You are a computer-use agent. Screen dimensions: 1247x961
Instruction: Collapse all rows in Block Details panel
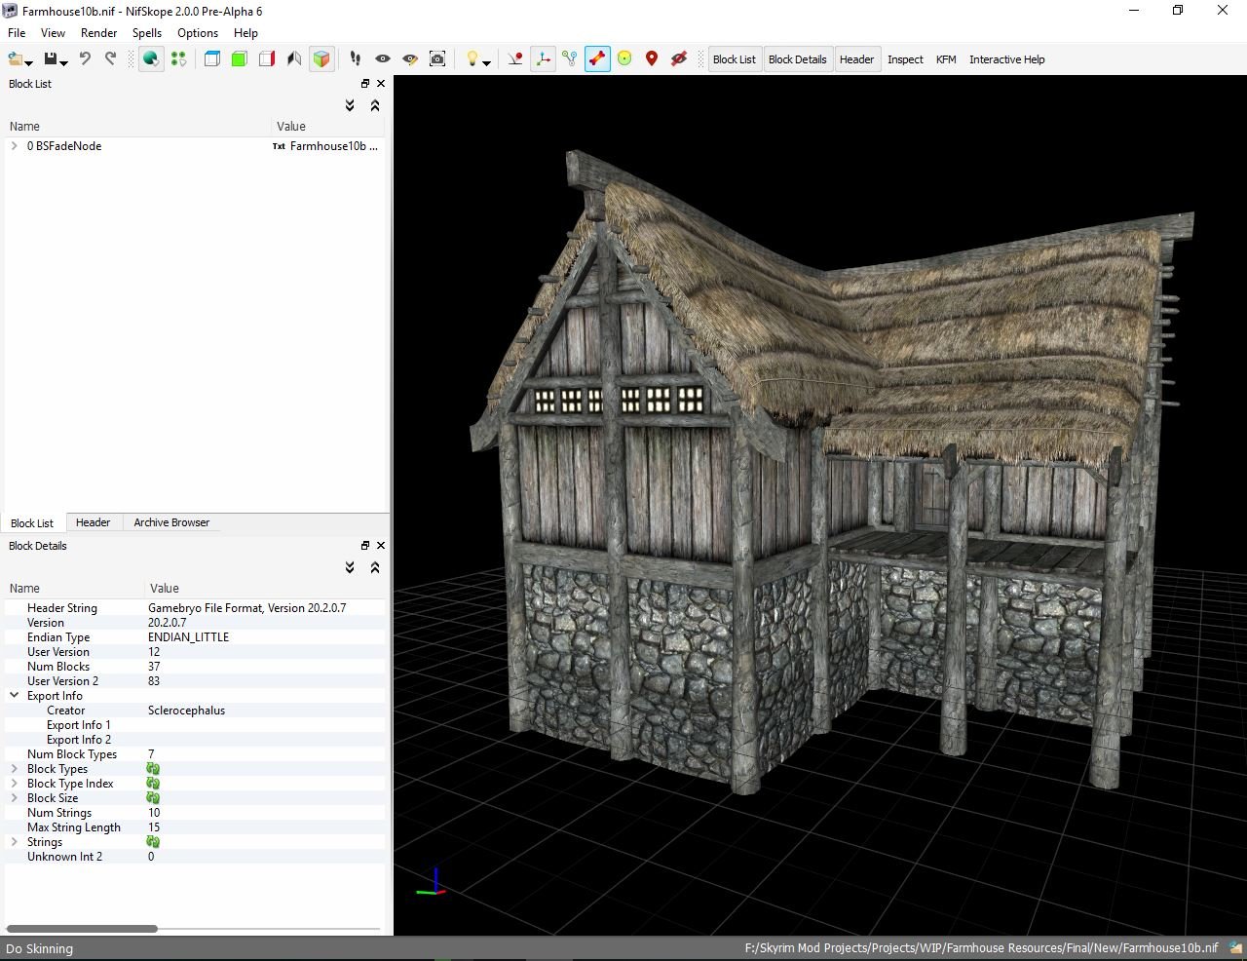pyautogui.click(x=375, y=568)
